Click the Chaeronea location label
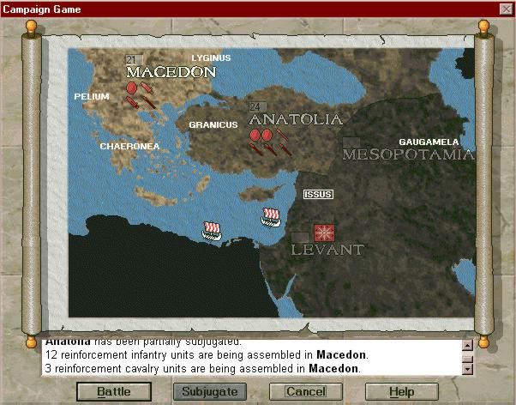The width and height of the screenshot is (516, 405). (x=129, y=146)
